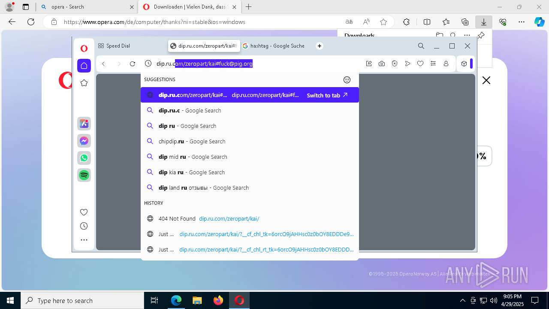
Task: Open Edge split screen icon
Action: [427, 22]
